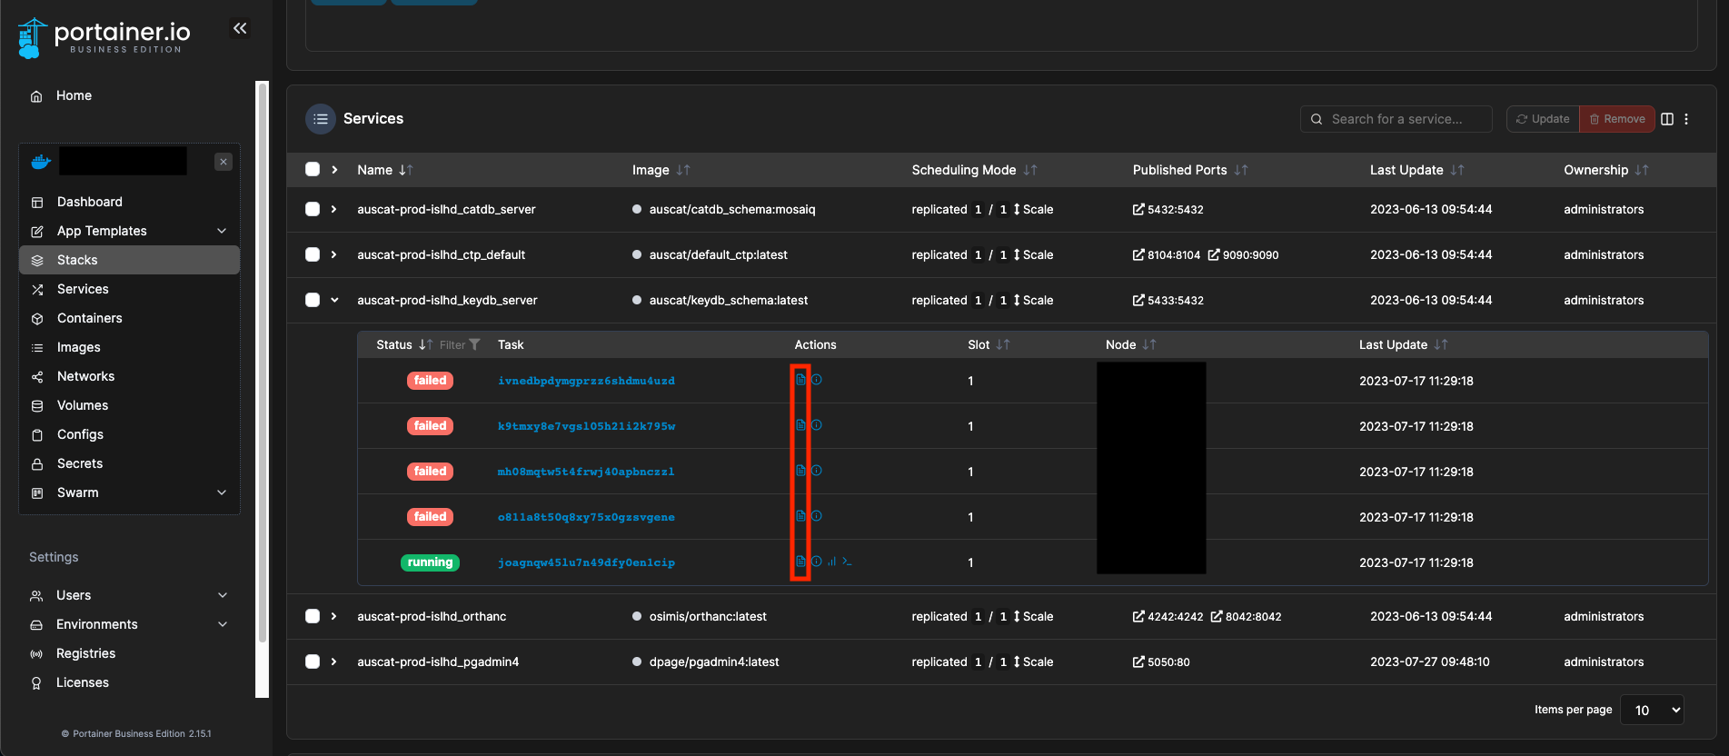Open table column settings icon
This screenshot has height=756, width=1729.
click(1667, 119)
